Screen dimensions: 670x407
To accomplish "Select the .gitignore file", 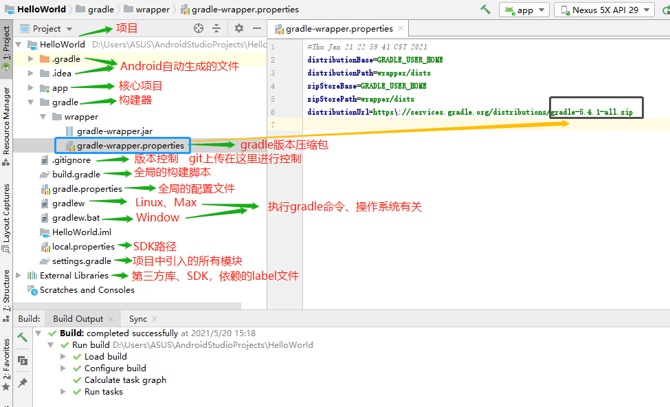I will [66, 160].
